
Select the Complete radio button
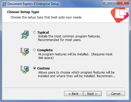(34, 50)
